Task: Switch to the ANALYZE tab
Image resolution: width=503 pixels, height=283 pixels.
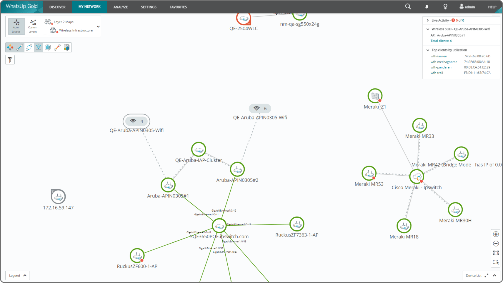Action: [120, 7]
